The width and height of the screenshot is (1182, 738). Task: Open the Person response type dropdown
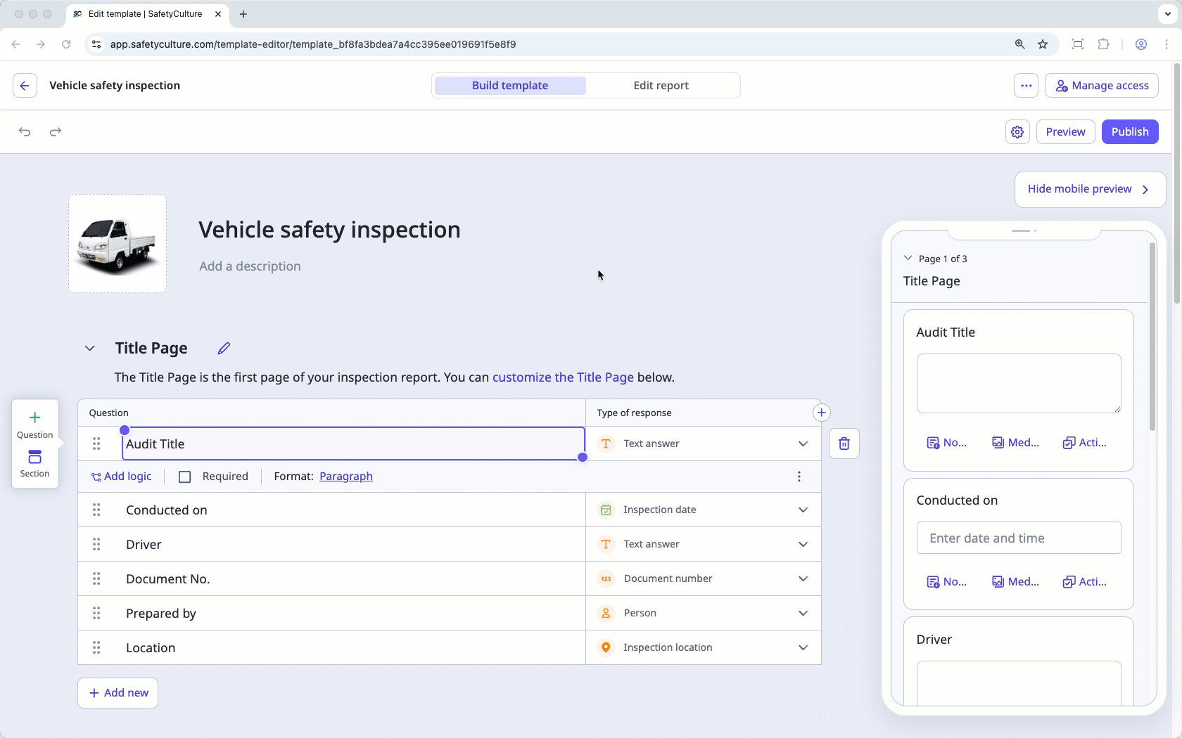coord(704,613)
